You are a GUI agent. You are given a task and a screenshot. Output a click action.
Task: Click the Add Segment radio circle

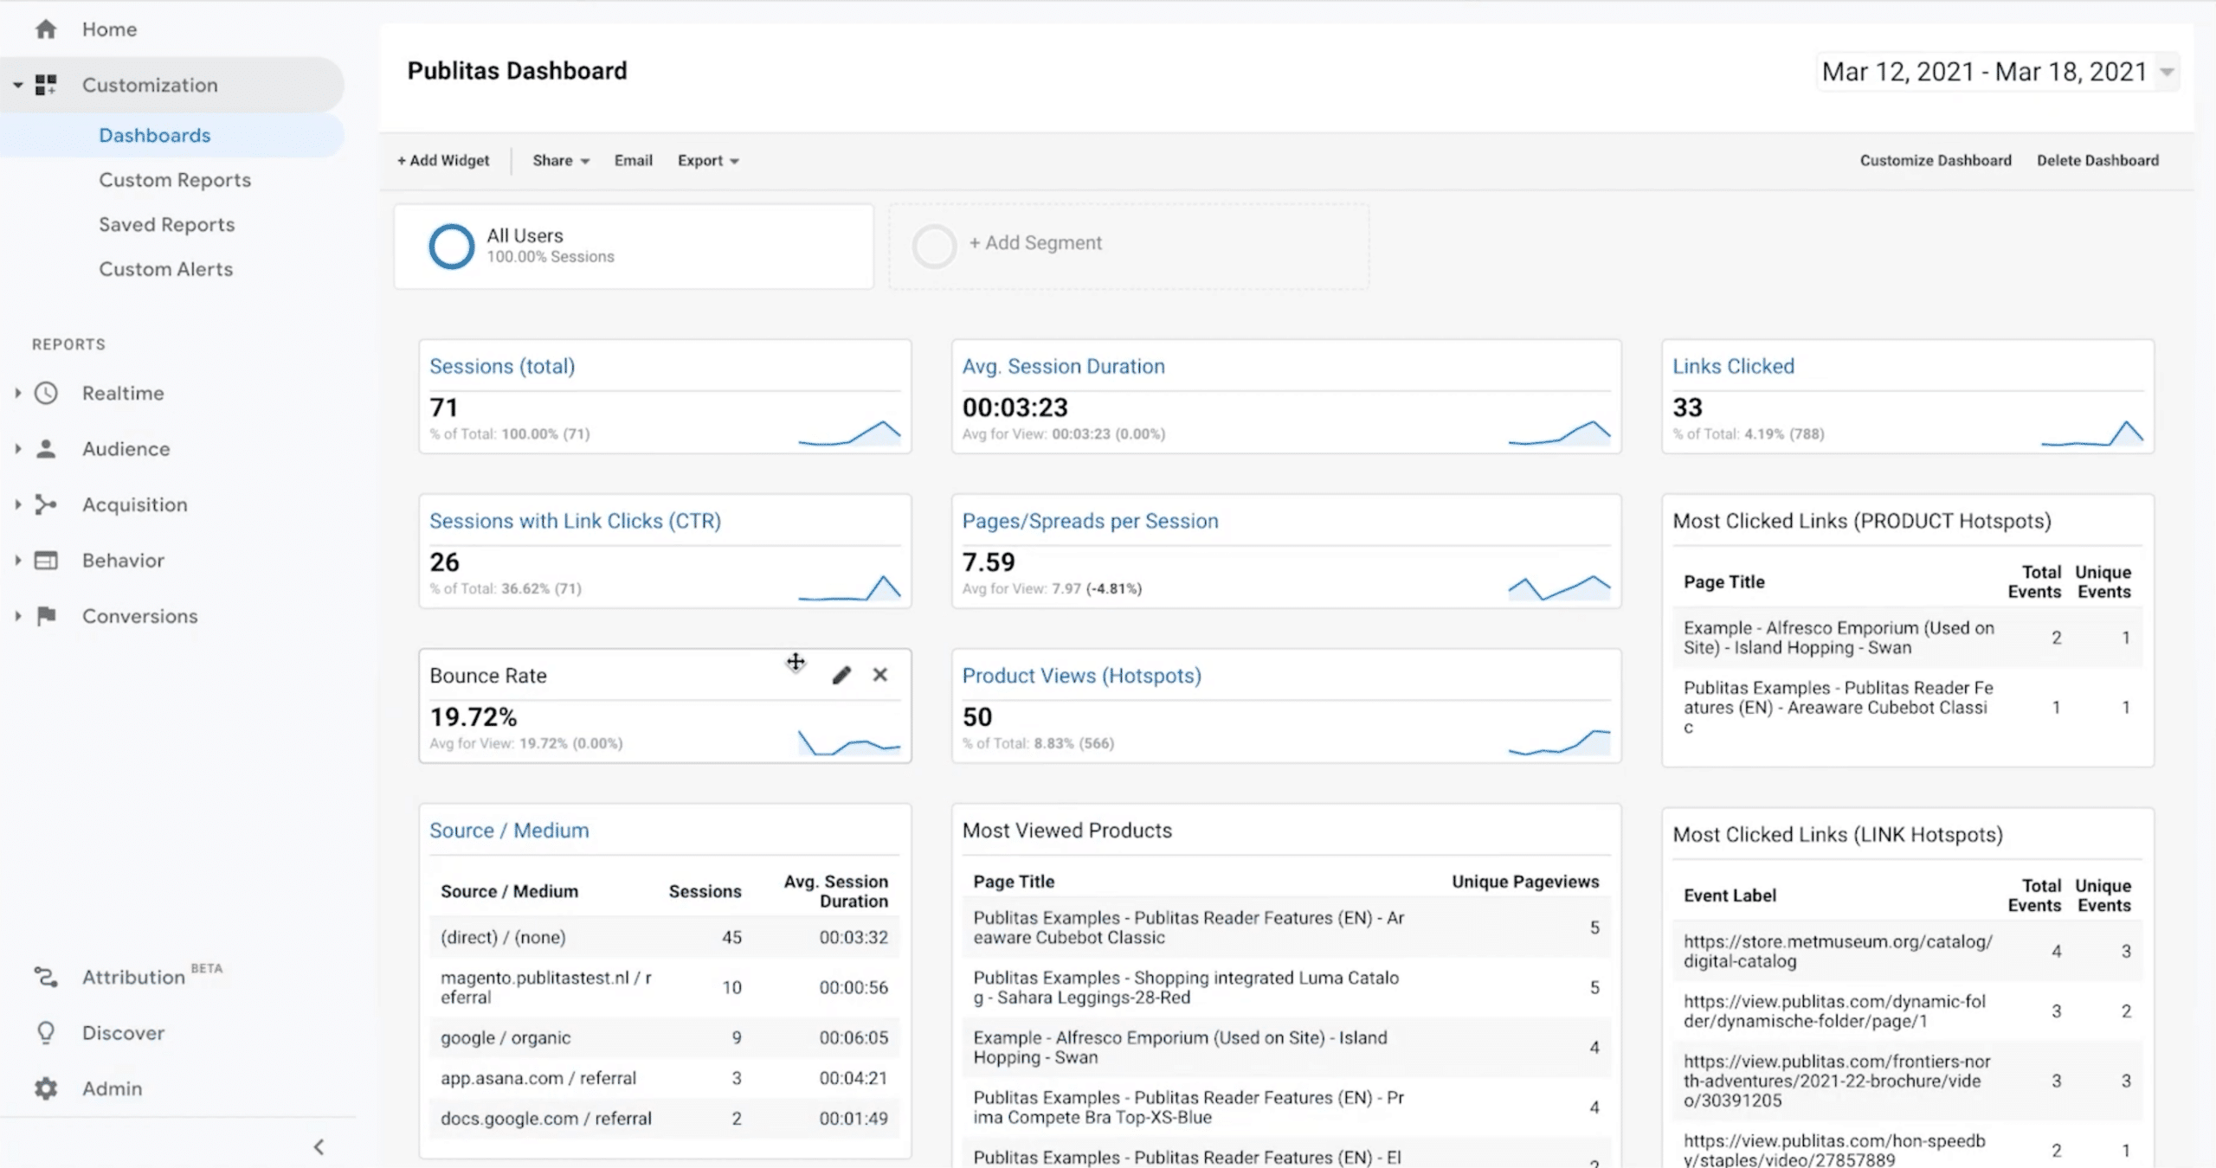pyautogui.click(x=934, y=246)
